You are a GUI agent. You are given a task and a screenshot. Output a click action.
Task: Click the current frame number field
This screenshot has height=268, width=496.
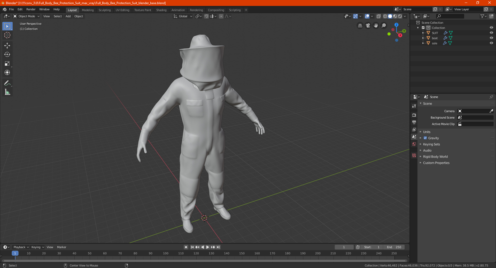click(x=344, y=247)
